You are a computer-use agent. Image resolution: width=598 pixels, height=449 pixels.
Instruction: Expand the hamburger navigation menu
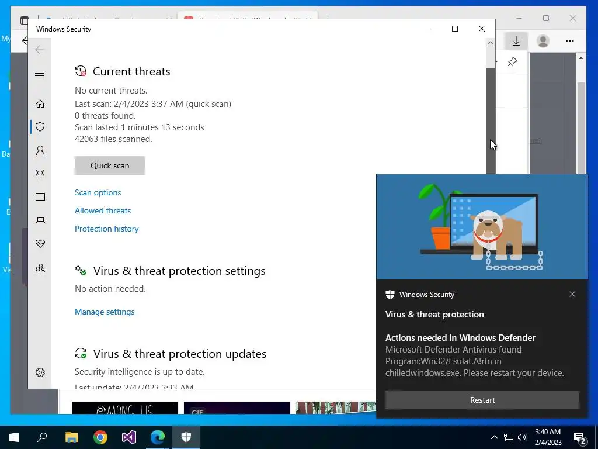pos(40,75)
